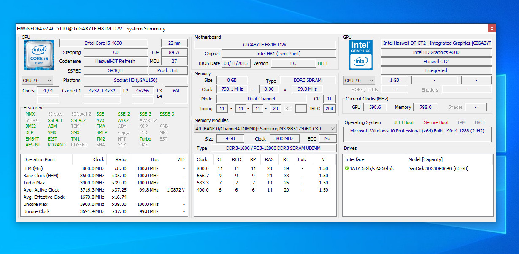The image size is (519, 254).
Task: Click the Clock column header in Operating Point table
Action: pos(99,159)
